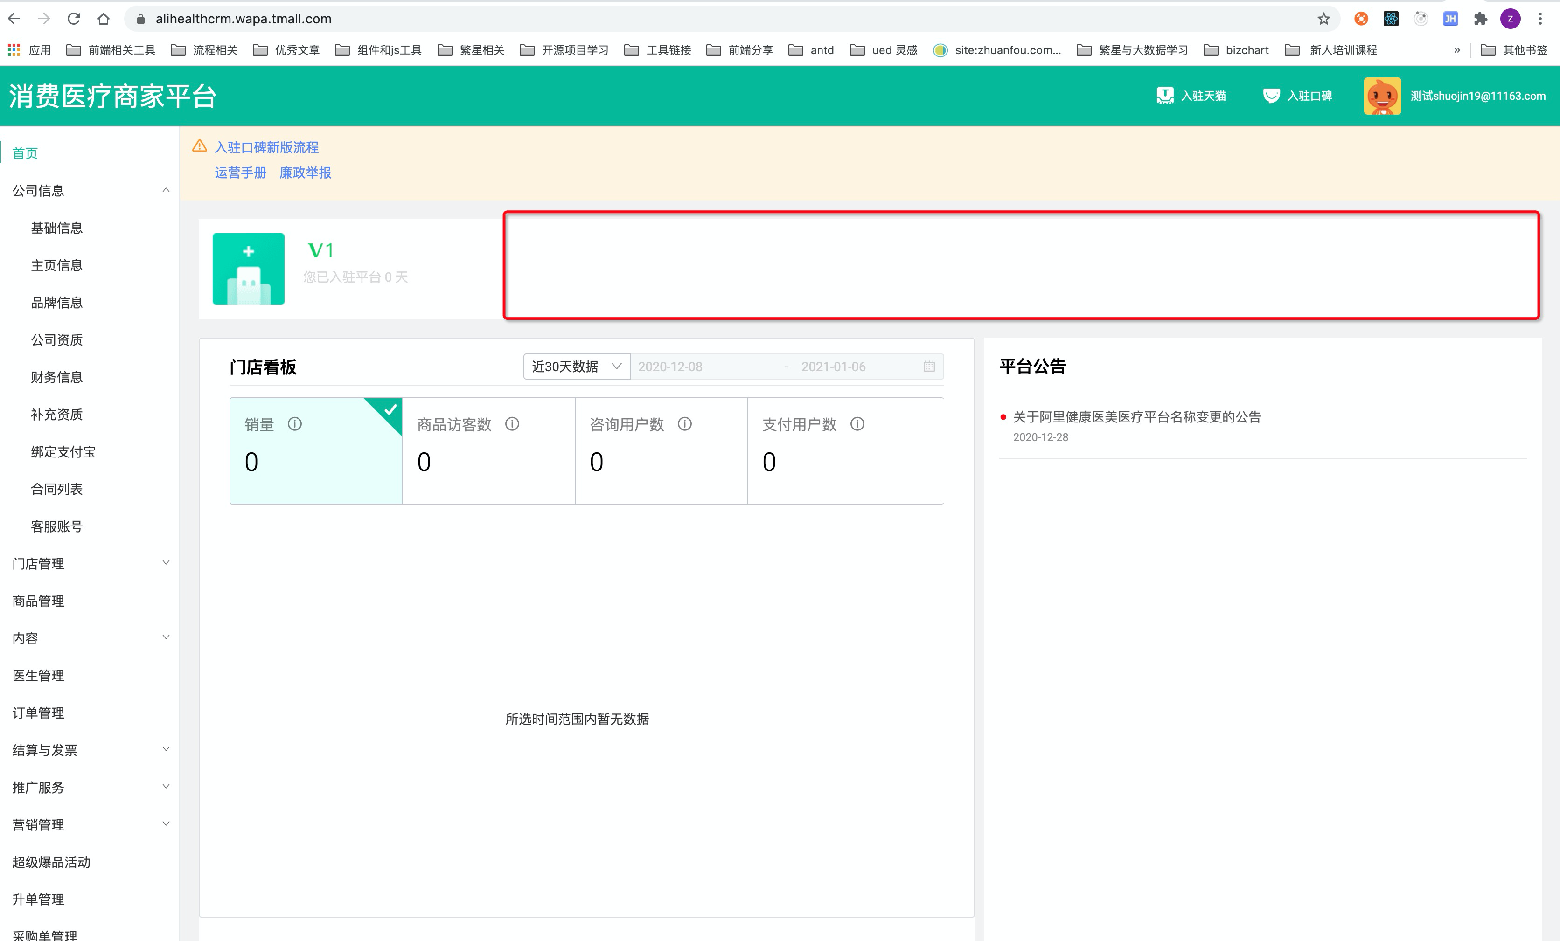The height and width of the screenshot is (941, 1560).
Task: Click the info icon next to 销量
Action: pos(295,424)
